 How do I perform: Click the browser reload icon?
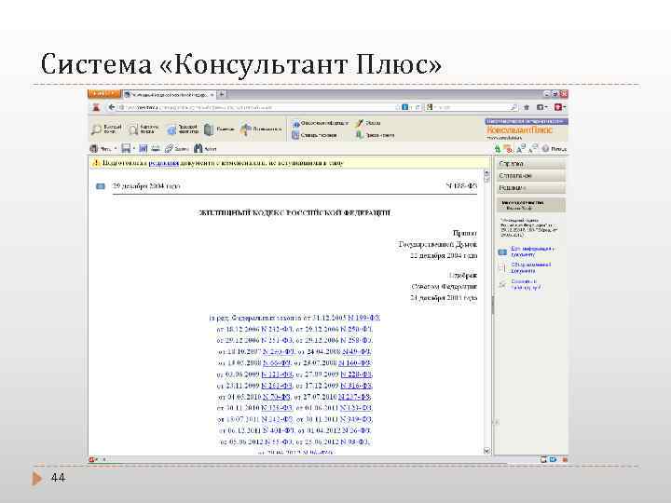(418, 107)
